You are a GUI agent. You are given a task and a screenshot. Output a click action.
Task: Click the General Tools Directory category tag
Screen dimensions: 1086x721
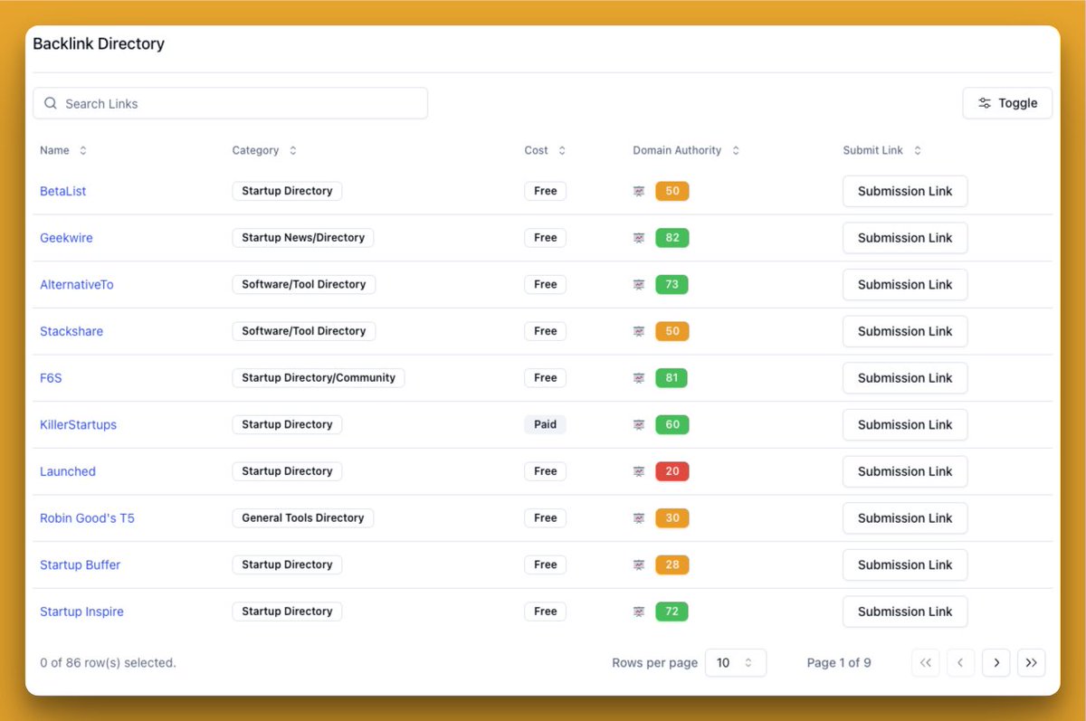303,518
